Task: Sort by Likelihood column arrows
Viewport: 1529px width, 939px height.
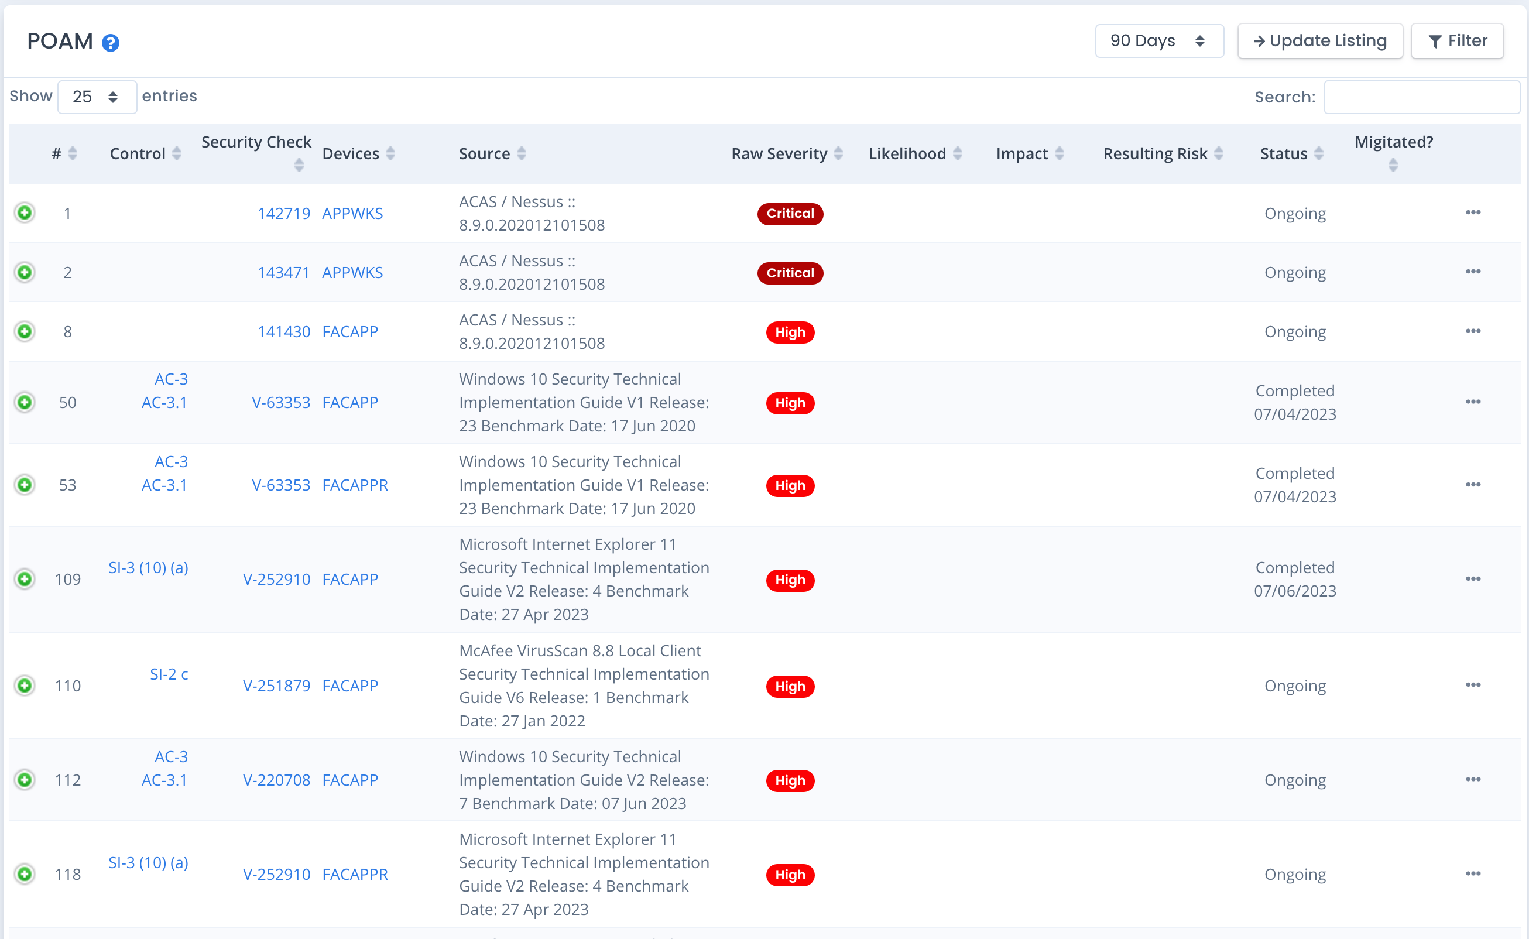Action: pyautogui.click(x=958, y=153)
